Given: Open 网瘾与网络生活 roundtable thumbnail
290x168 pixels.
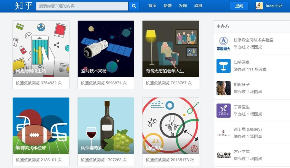Looking at the screenshot, I should point(41,49).
